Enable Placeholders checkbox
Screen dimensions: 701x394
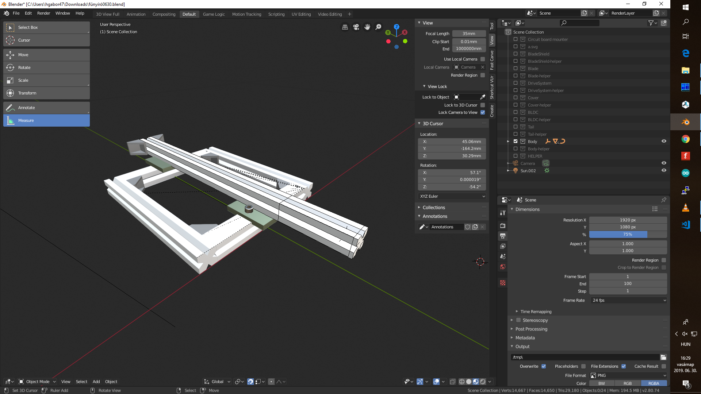pyautogui.click(x=583, y=366)
